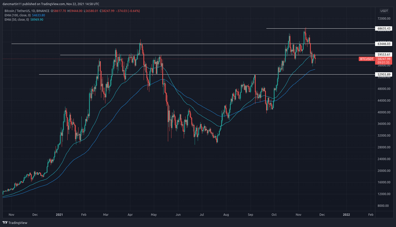The image size is (396, 227).
Task: Click the Bitcoin / TetherUS symbol title
Action: click(x=27, y=11)
